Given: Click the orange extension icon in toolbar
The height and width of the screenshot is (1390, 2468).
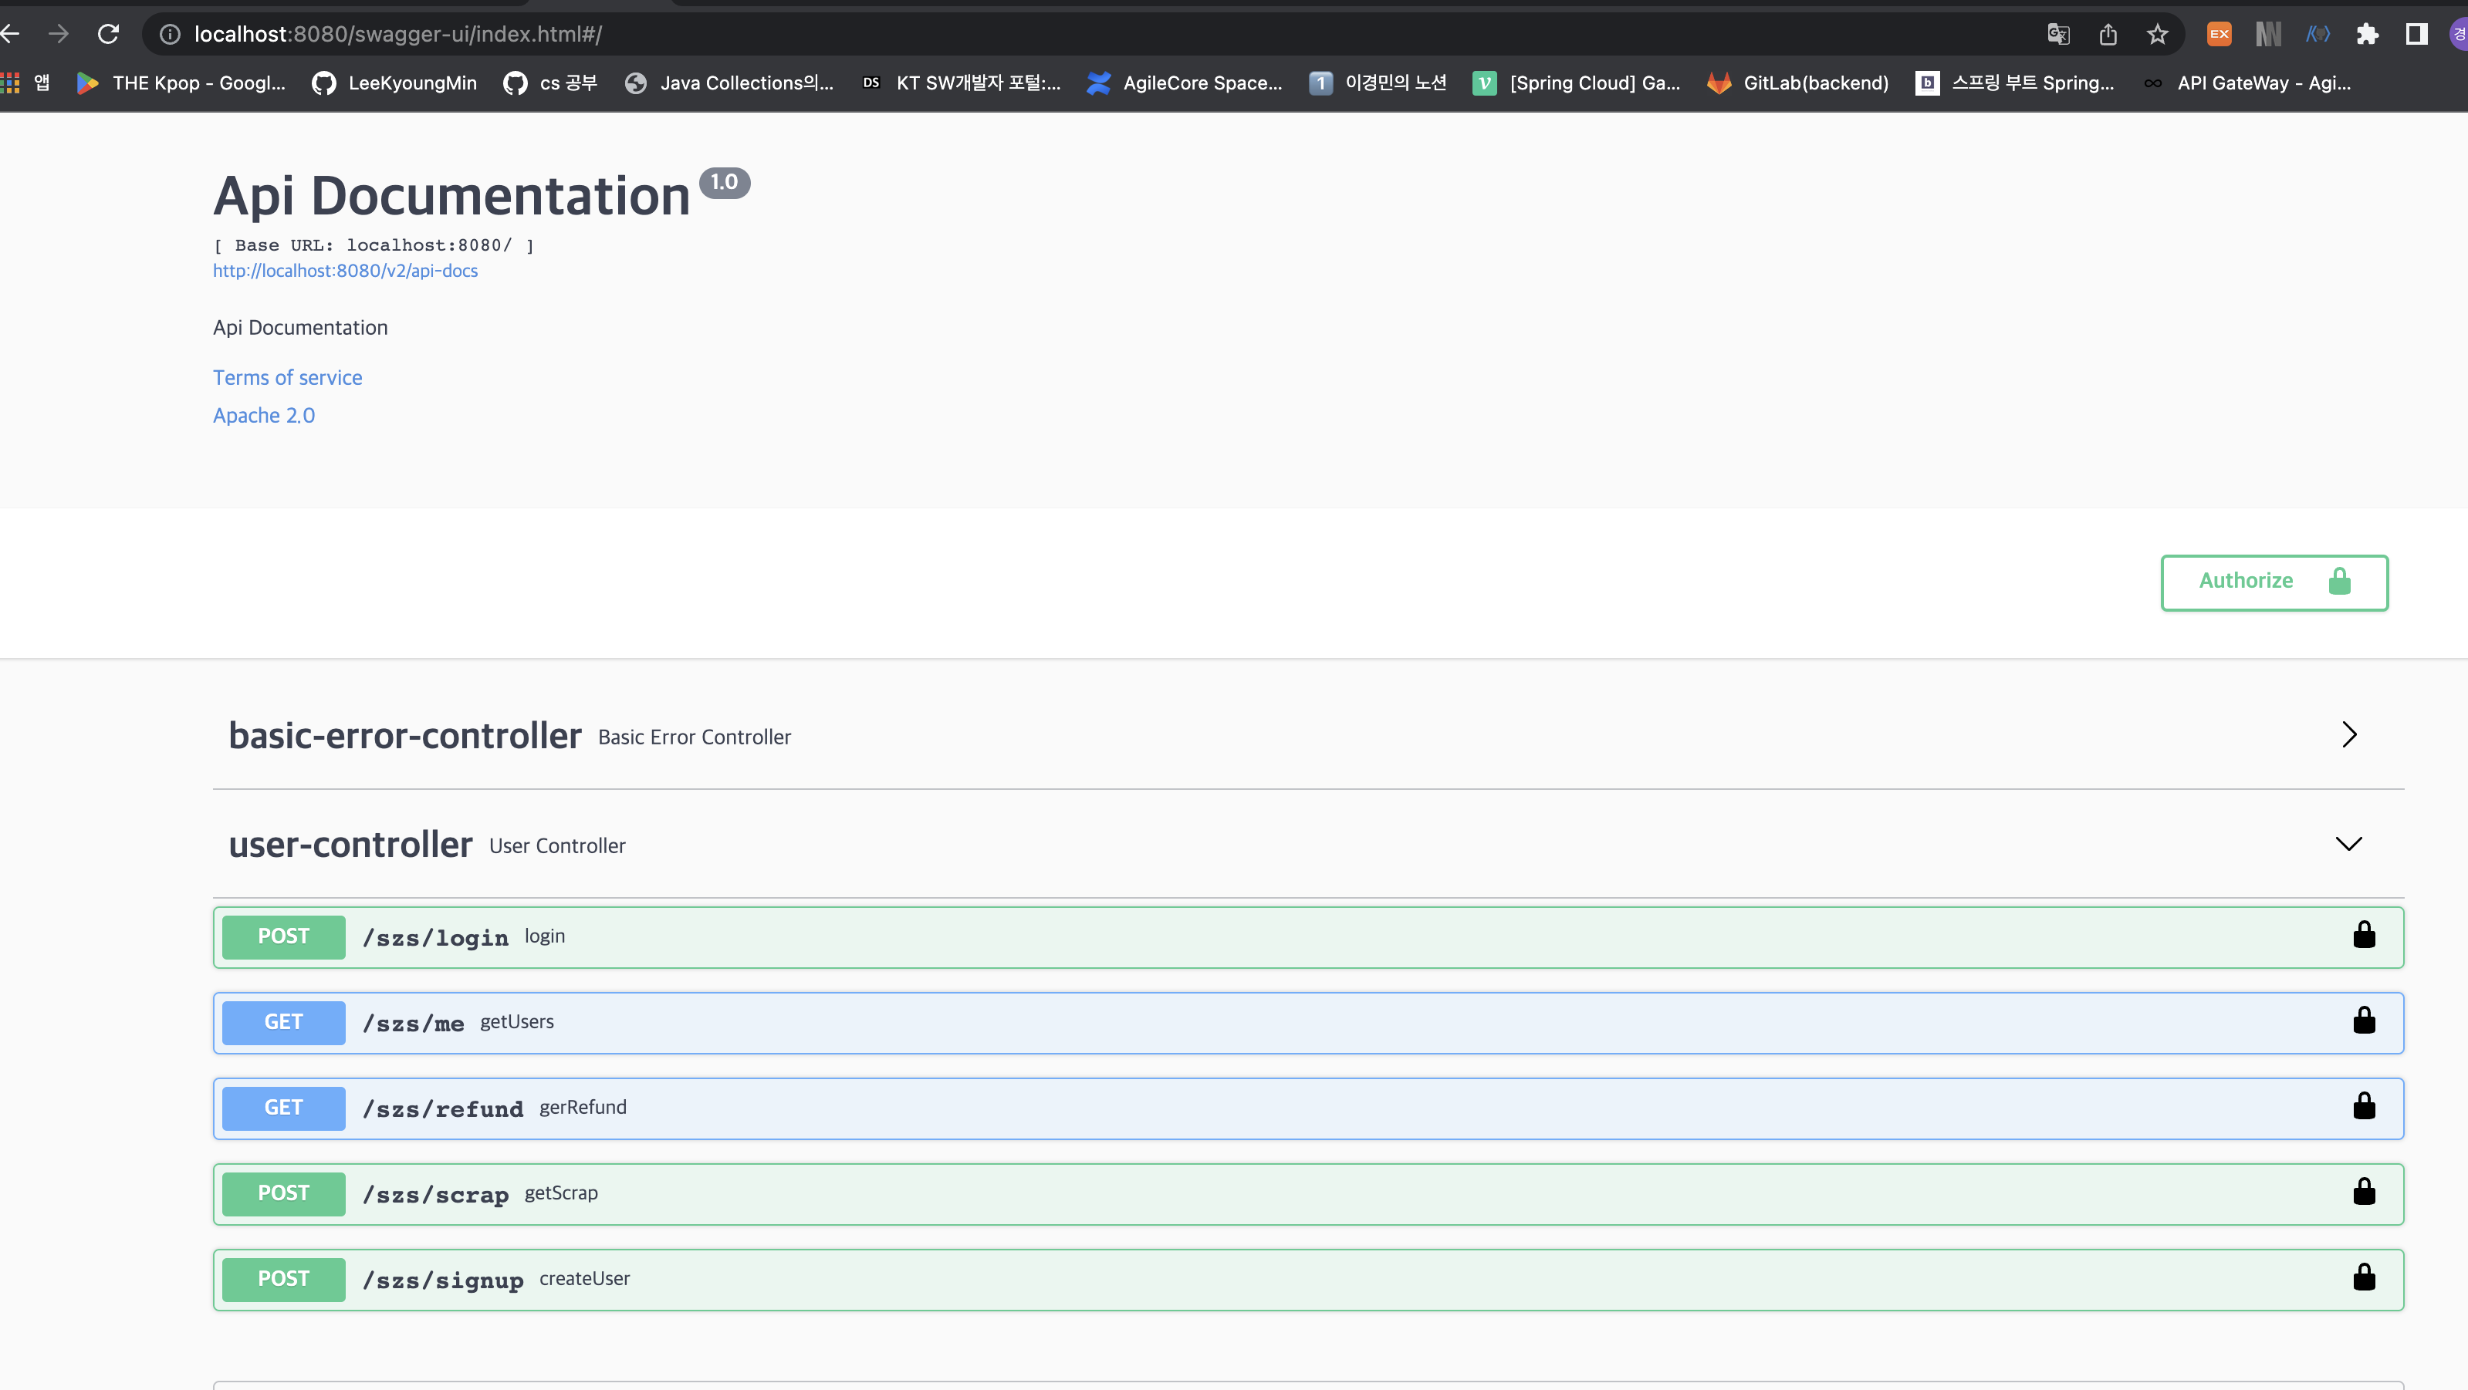Looking at the screenshot, I should tap(2219, 33).
